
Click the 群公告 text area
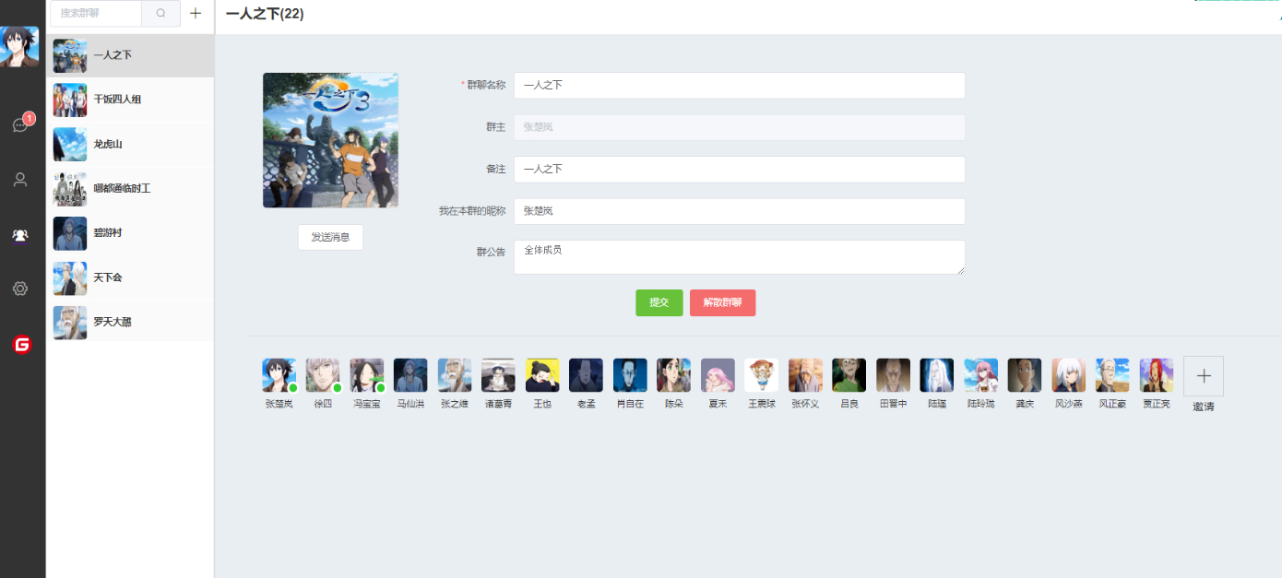coord(739,257)
